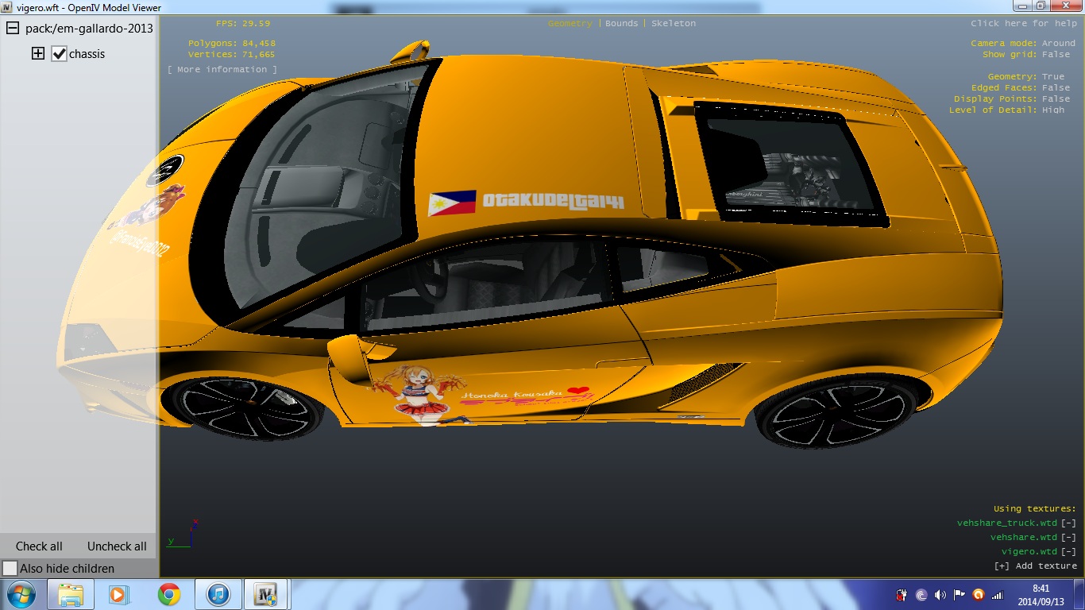Image resolution: width=1085 pixels, height=610 pixels.
Task: Click the Polygons: 84,458 statistic
Action: [232, 43]
